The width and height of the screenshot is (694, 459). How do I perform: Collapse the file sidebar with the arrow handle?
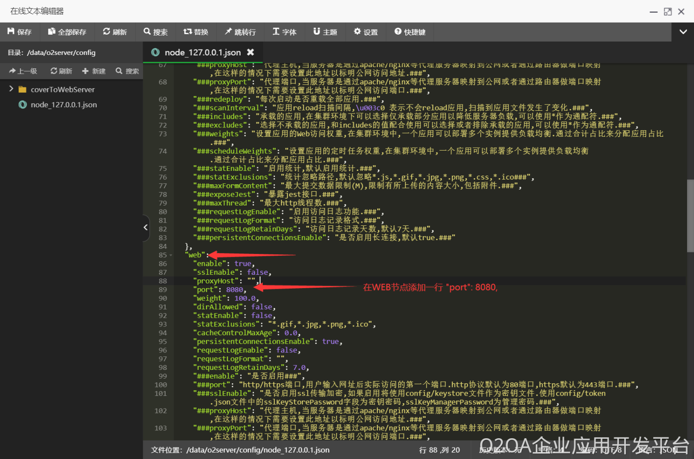click(x=146, y=228)
